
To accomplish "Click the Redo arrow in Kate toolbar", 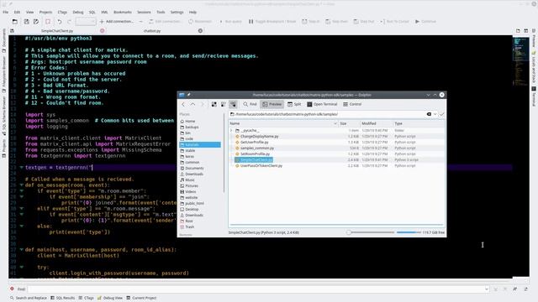I will pos(69,22).
